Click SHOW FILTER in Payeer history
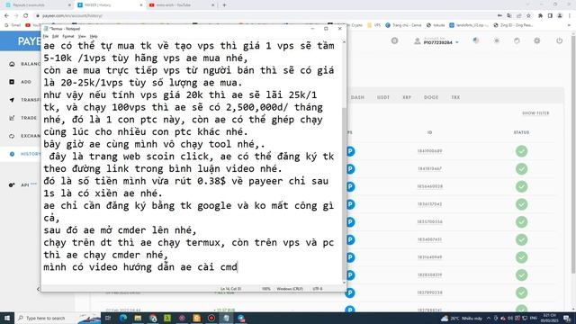 [535, 113]
